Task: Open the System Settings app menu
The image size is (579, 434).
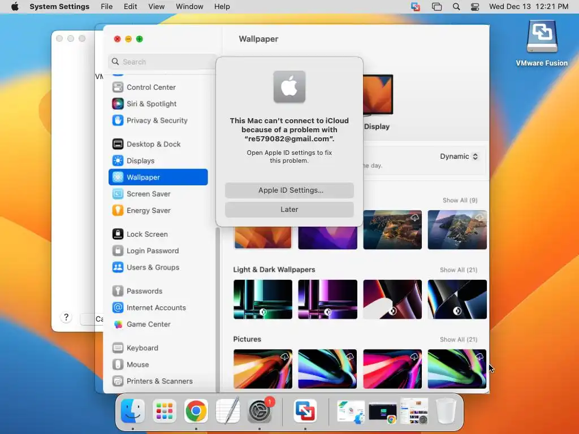Action: (59, 7)
